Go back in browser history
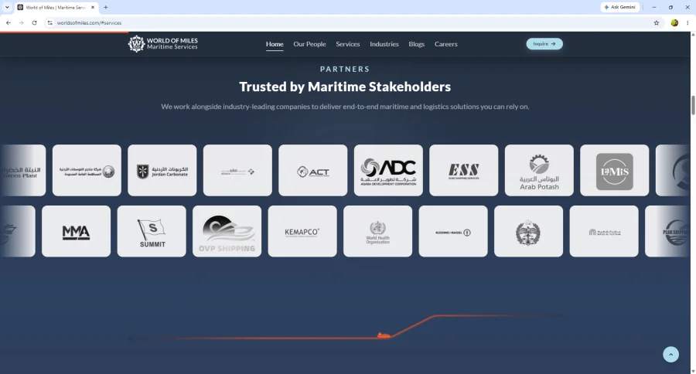The width and height of the screenshot is (696, 374). (x=9, y=22)
